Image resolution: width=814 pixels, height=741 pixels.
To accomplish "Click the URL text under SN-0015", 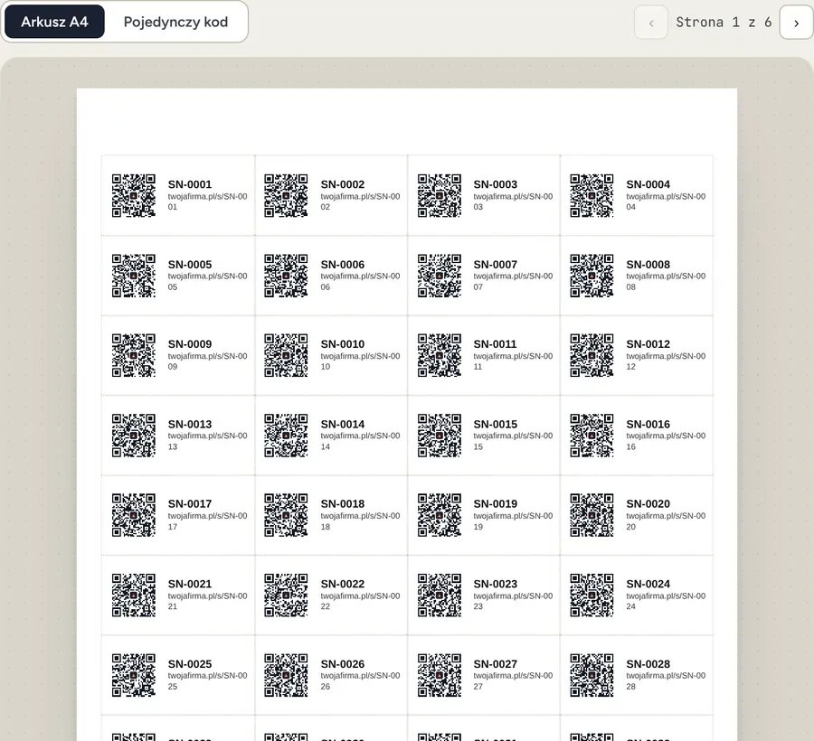I will pos(513,441).
